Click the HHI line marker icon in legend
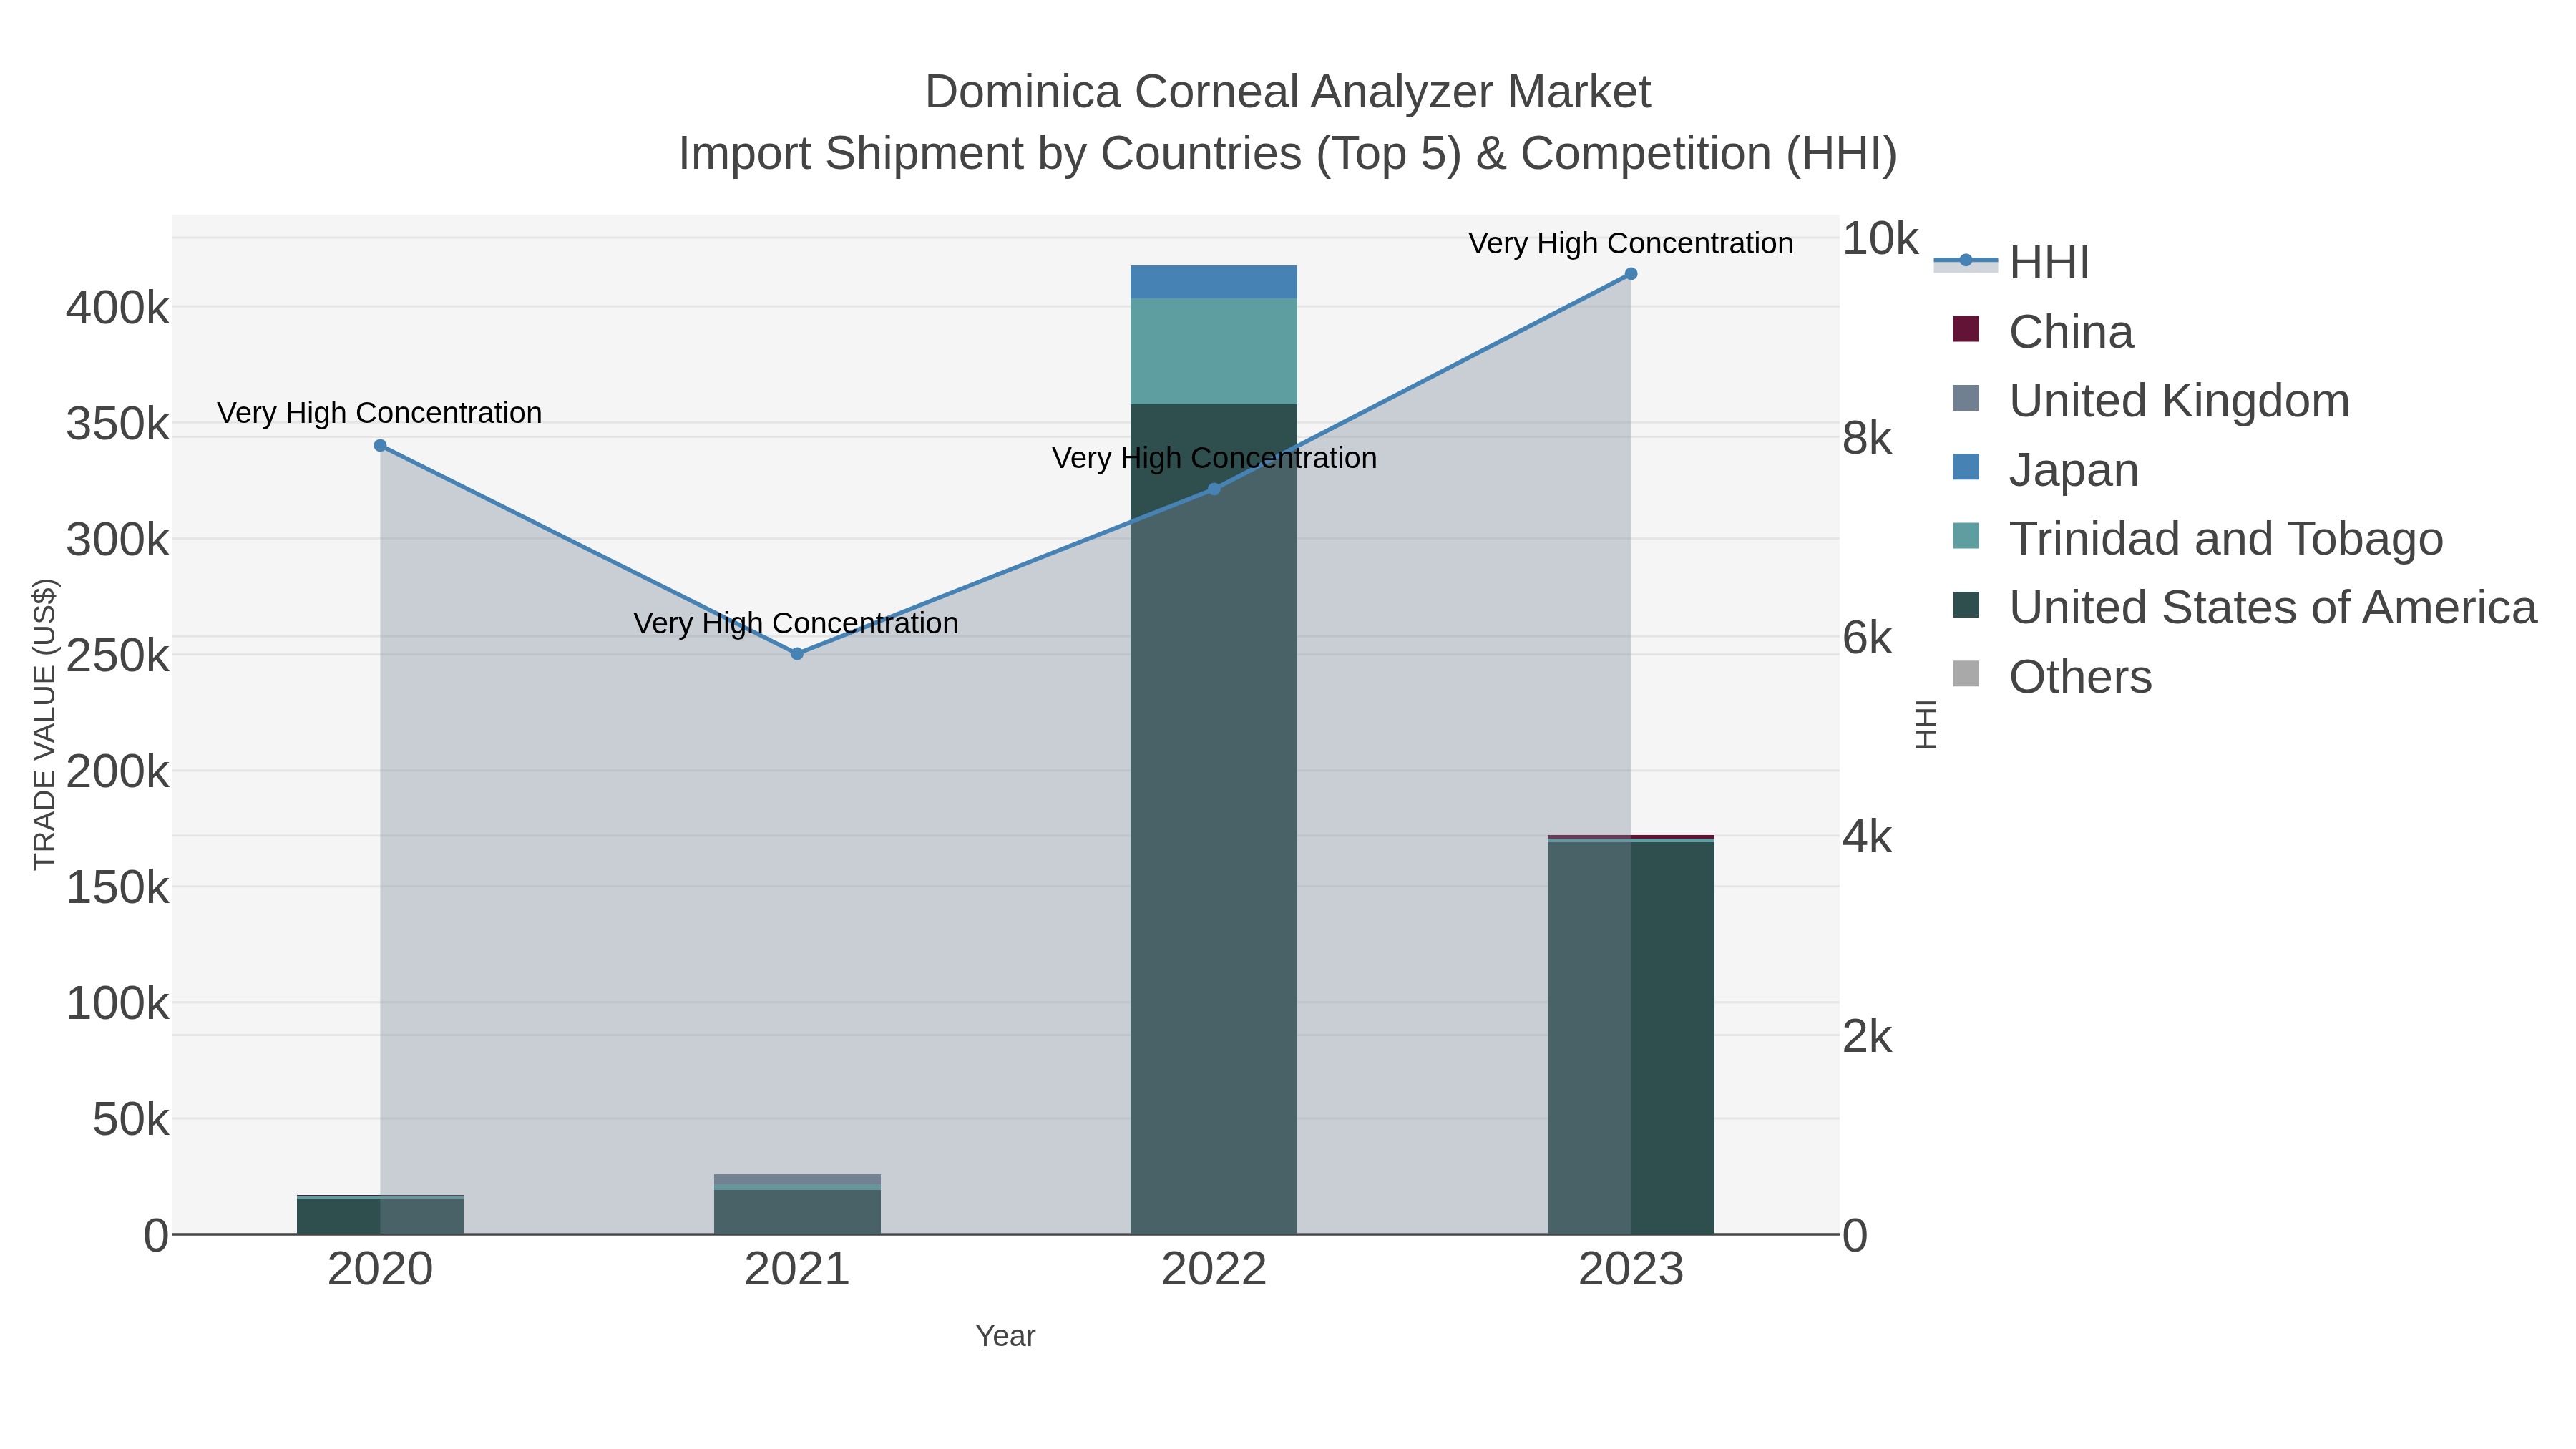The height and width of the screenshot is (1449, 2576). click(x=1966, y=261)
